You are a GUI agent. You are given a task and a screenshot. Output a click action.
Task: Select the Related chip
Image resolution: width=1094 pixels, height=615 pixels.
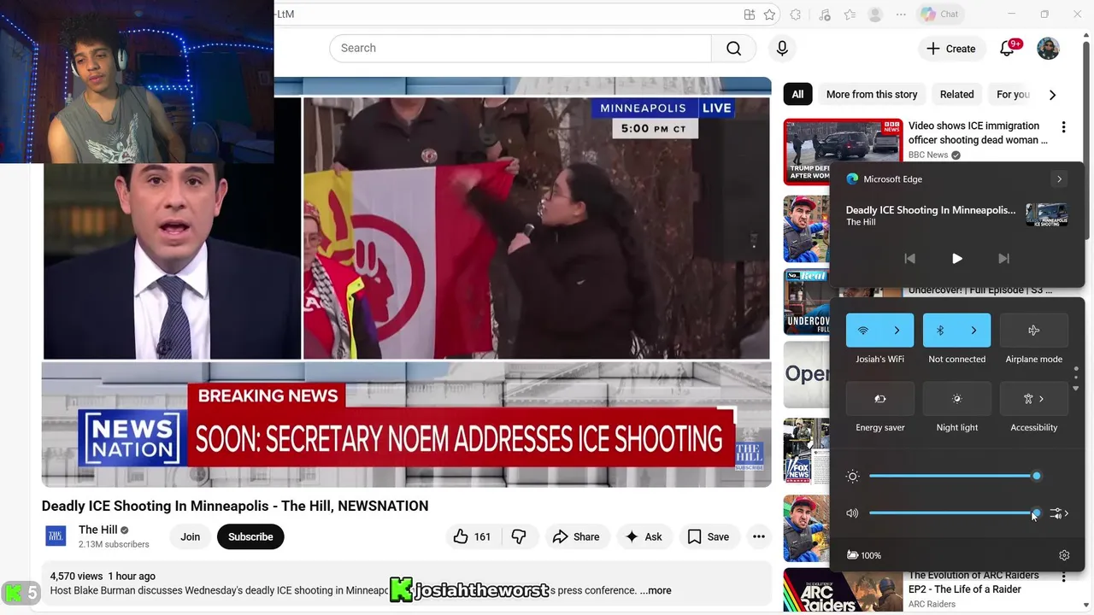pos(957,95)
